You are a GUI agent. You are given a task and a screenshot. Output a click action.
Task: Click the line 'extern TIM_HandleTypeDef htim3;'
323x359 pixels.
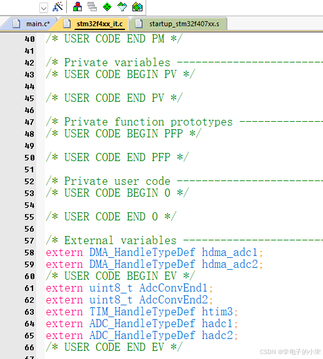pyautogui.click(x=142, y=312)
